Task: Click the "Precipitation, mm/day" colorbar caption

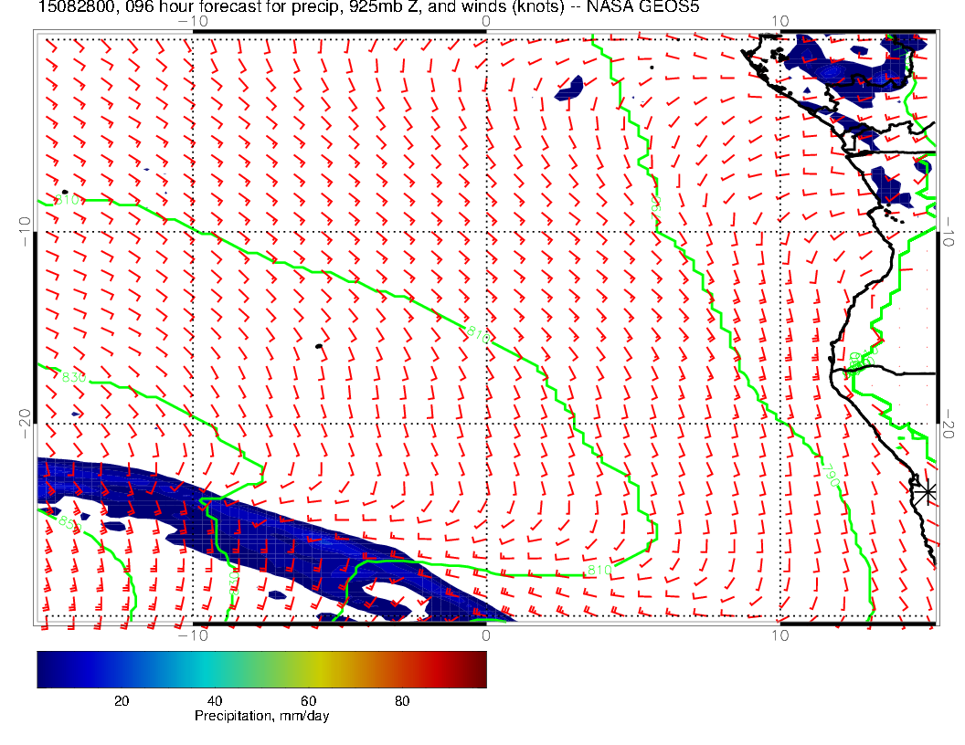Action: (x=261, y=717)
